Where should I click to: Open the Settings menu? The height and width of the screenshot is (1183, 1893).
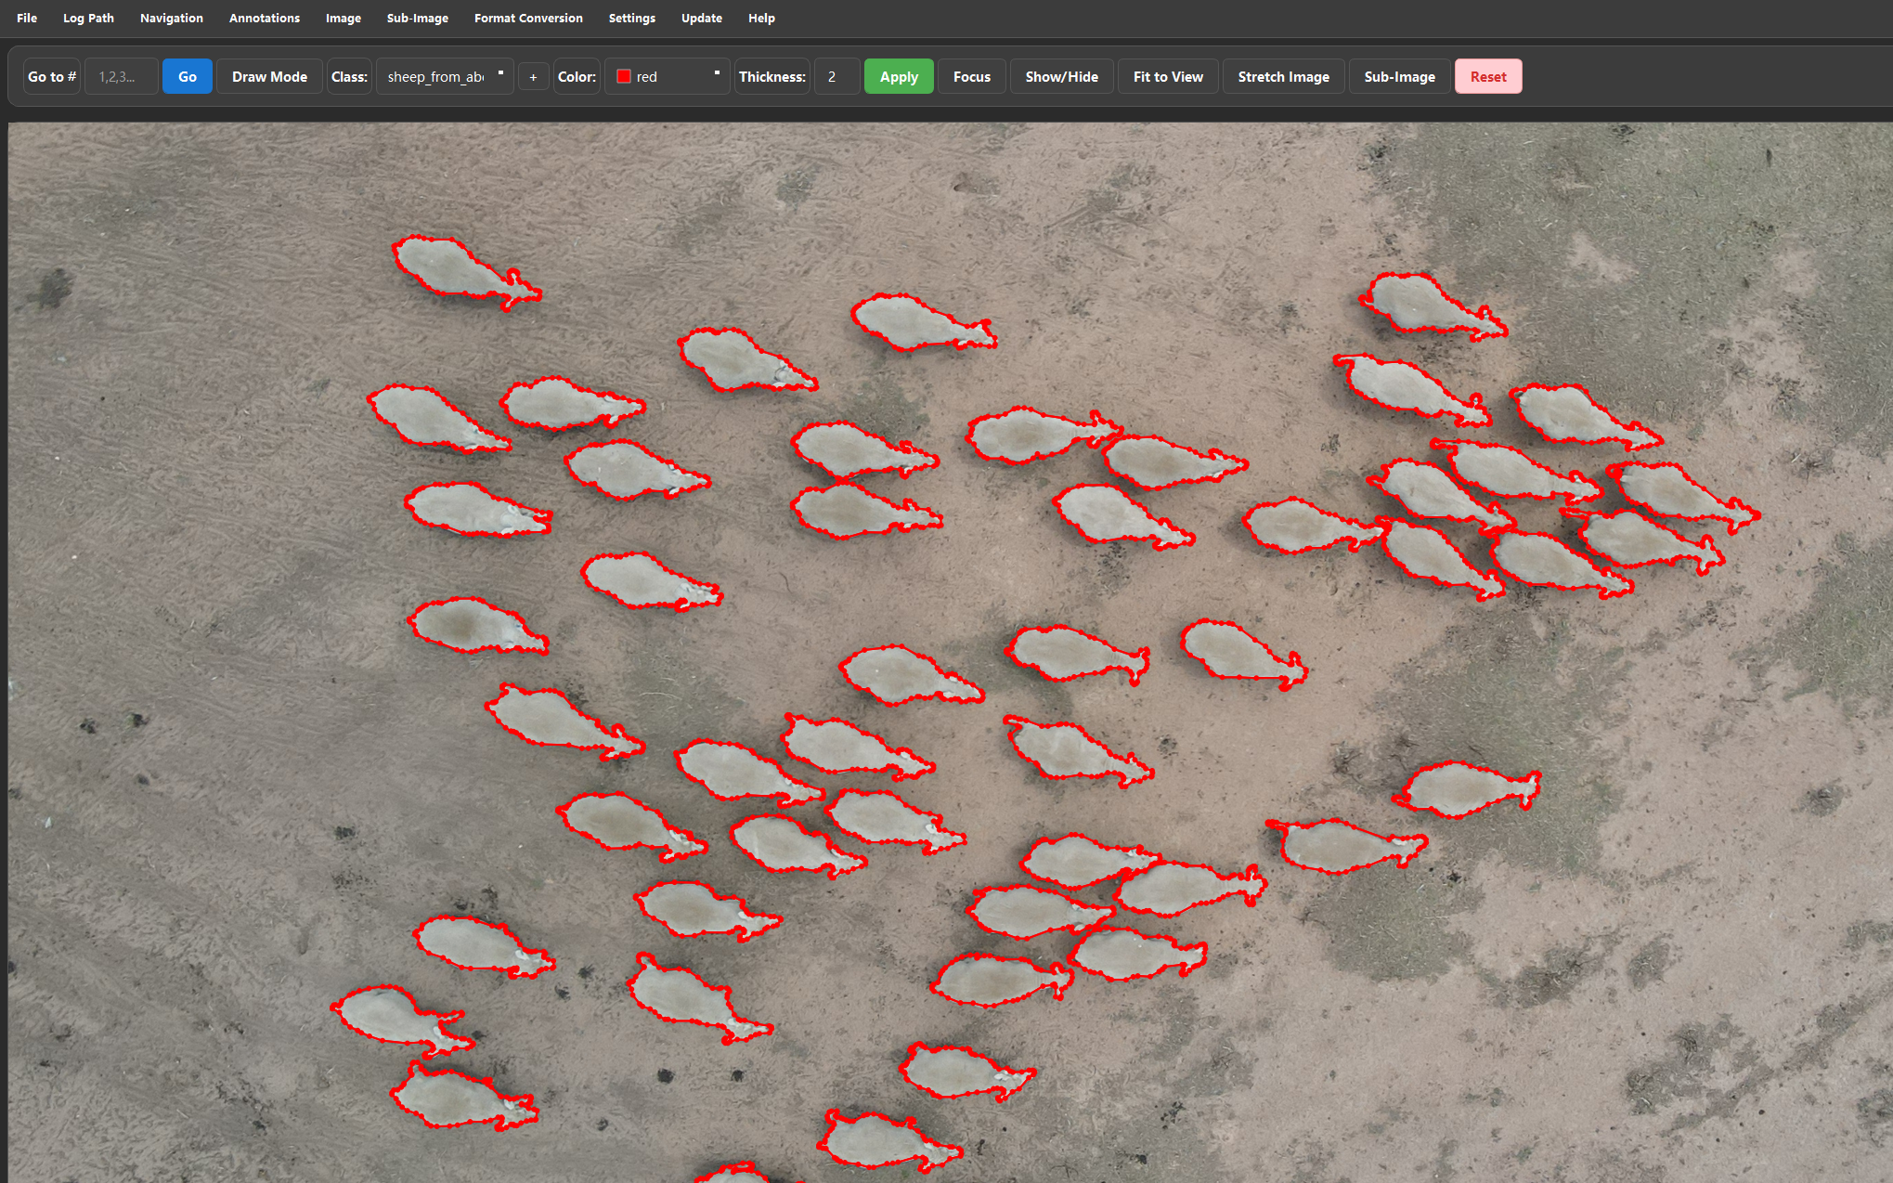tap(631, 18)
